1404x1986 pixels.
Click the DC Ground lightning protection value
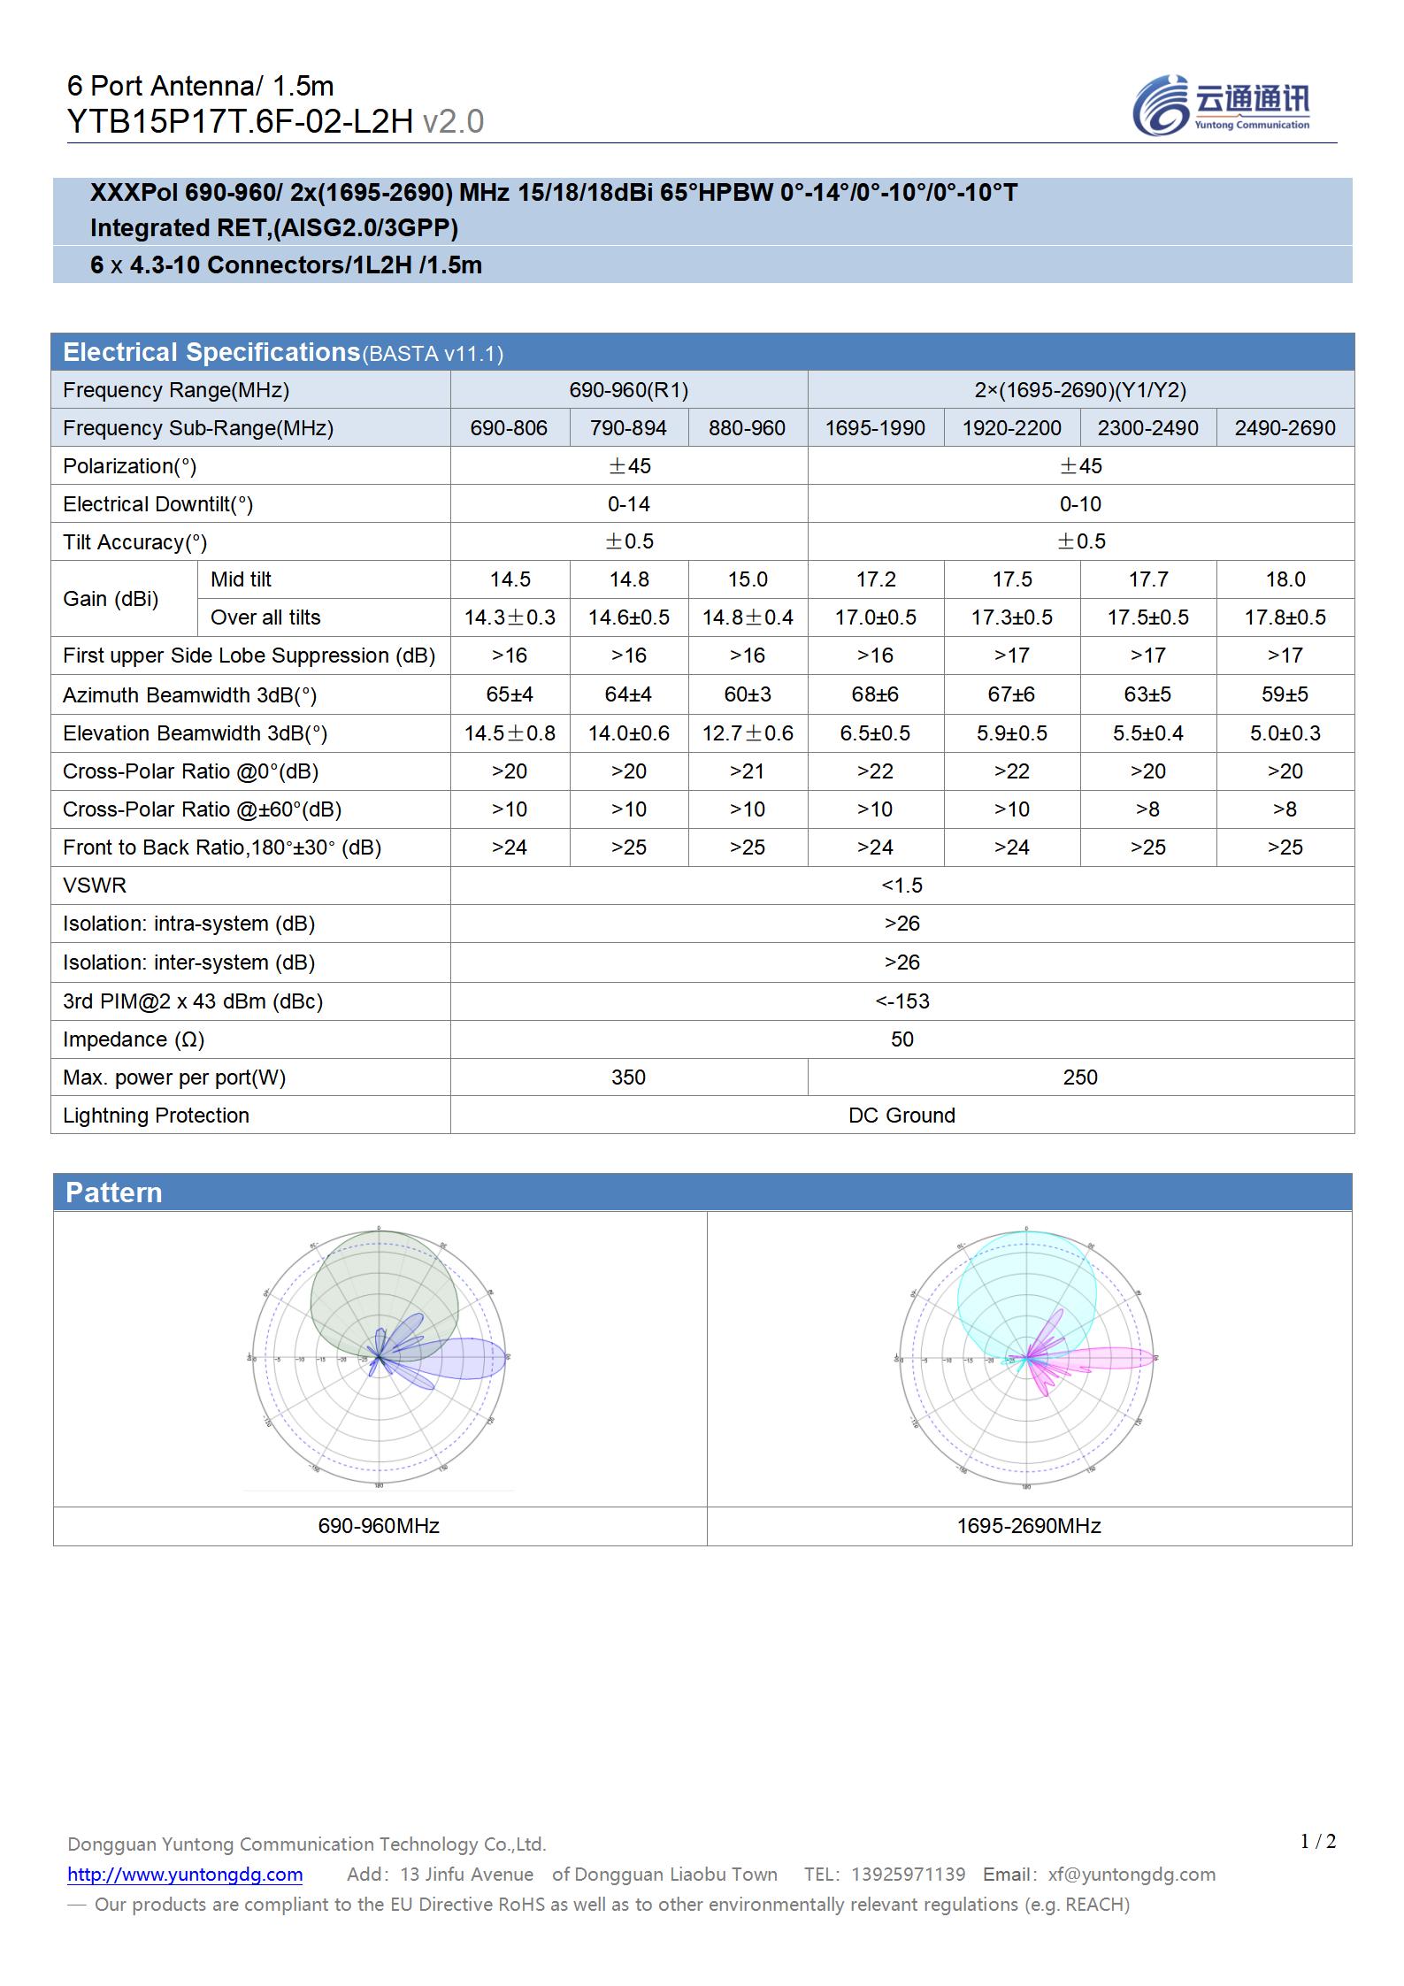pos(901,1116)
